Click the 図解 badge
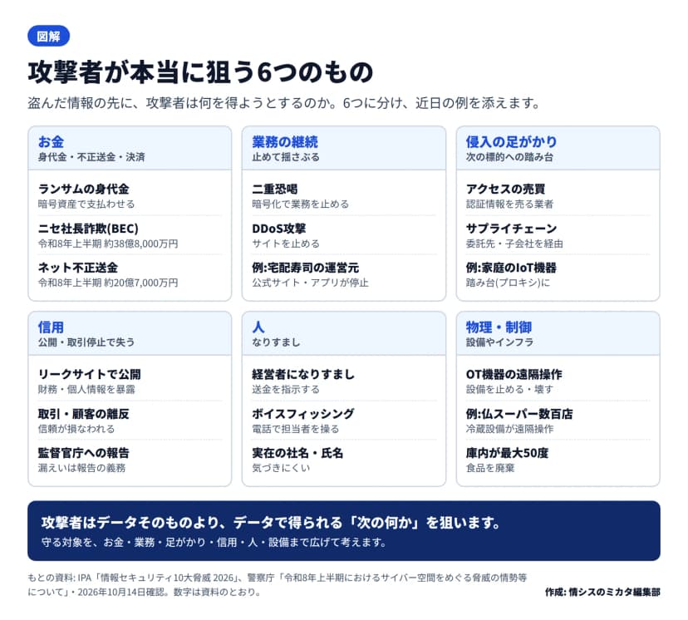 point(48,36)
